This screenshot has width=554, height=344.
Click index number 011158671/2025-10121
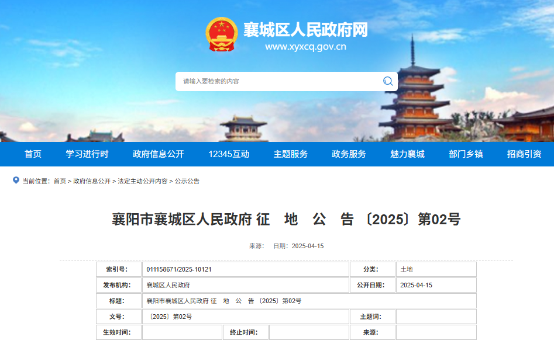click(179, 269)
